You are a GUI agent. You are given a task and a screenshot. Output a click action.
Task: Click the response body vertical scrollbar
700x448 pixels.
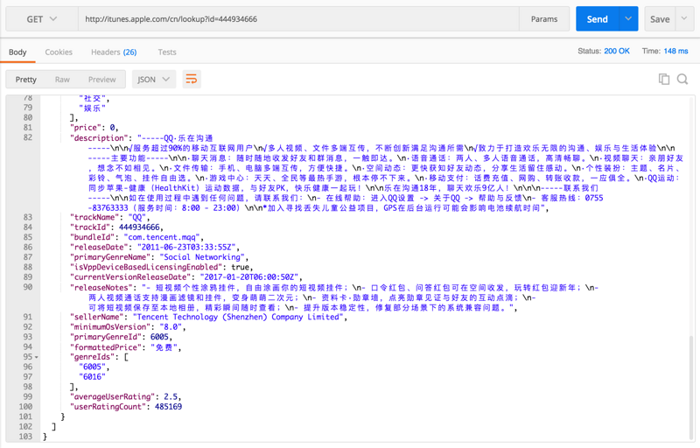click(692, 387)
